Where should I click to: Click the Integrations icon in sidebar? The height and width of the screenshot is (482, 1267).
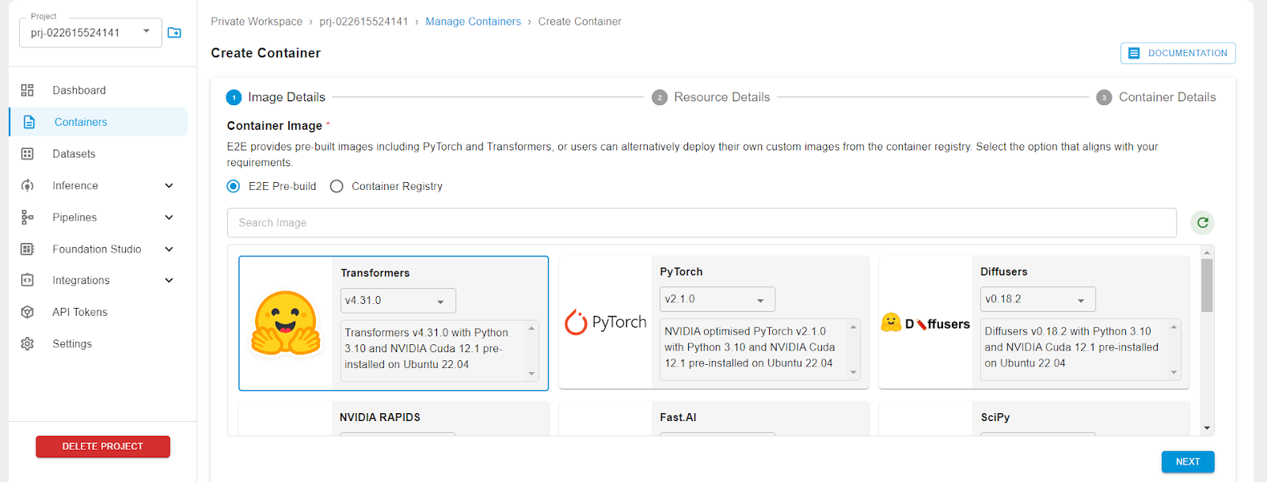pyautogui.click(x=28, y=280)
